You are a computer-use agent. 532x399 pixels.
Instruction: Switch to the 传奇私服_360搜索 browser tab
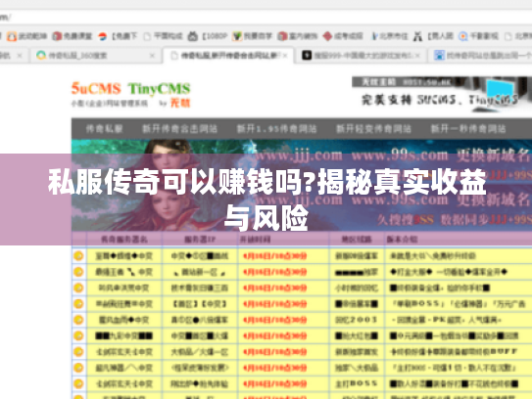pos(95,55)
